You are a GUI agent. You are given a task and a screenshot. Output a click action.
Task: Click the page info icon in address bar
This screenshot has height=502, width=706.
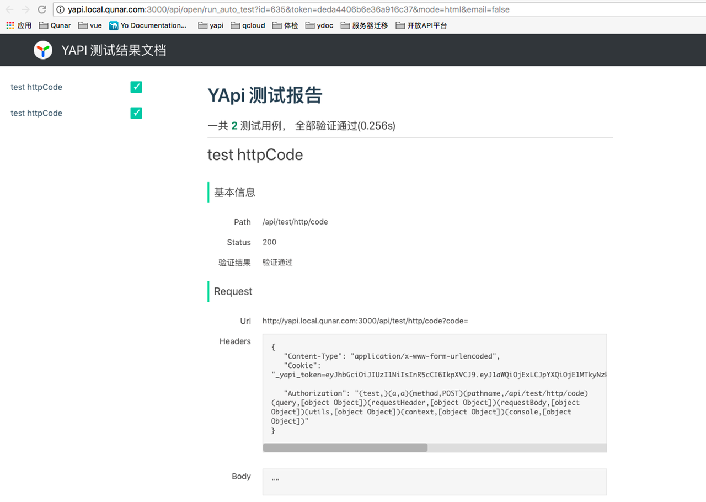61,9
